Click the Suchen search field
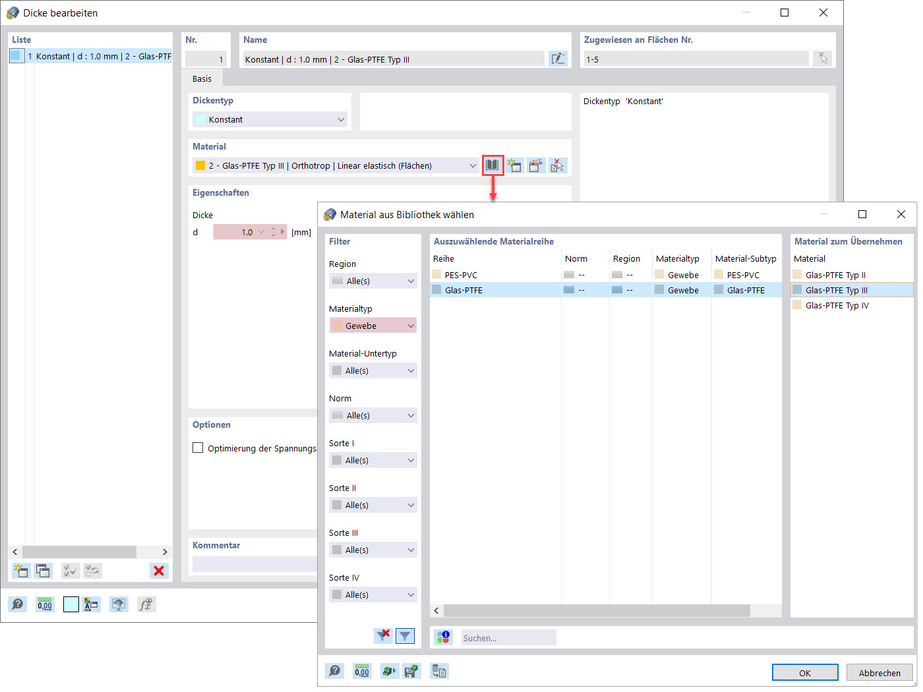Viewport: 923px width, 692px height. (508, 637)
